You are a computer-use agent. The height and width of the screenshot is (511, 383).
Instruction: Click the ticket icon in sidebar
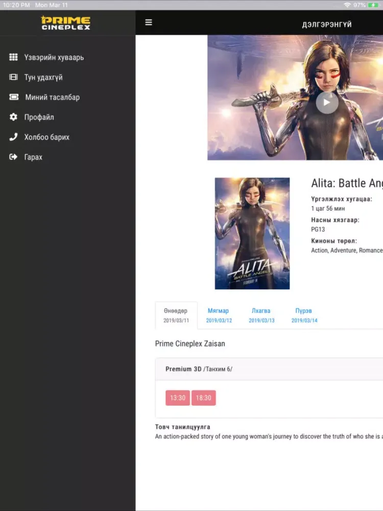[x=14, y=97]
